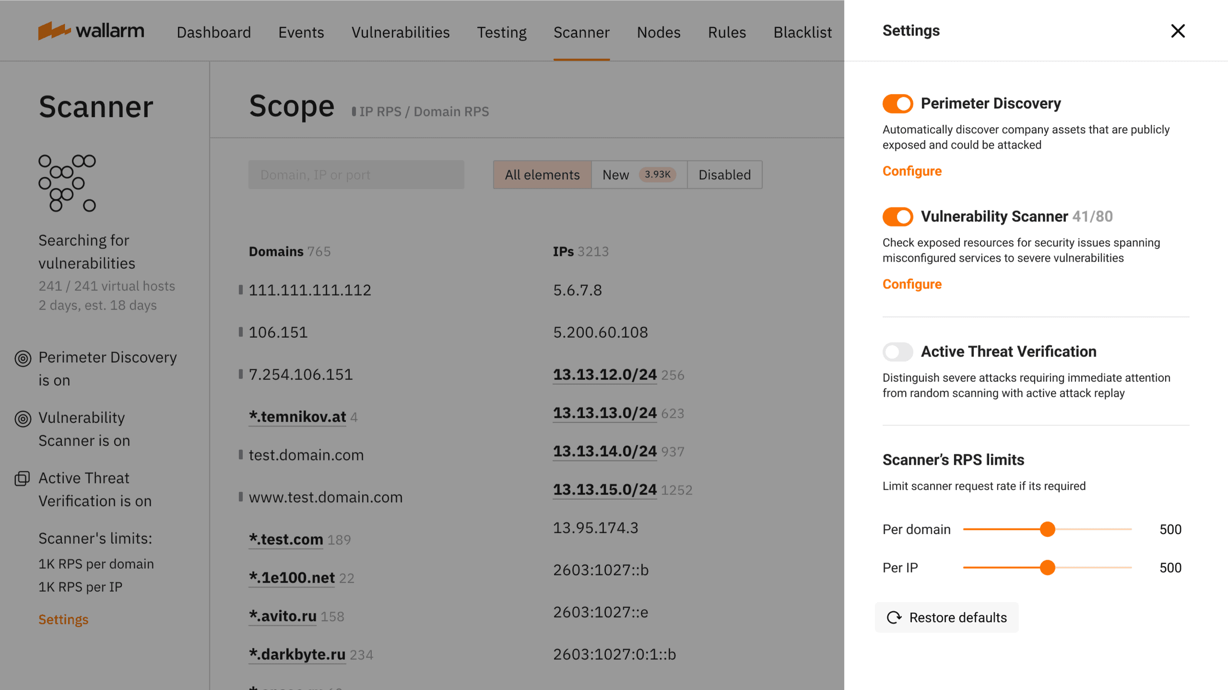Disable the Perimeter Discovery toggle

pos(897,104)
